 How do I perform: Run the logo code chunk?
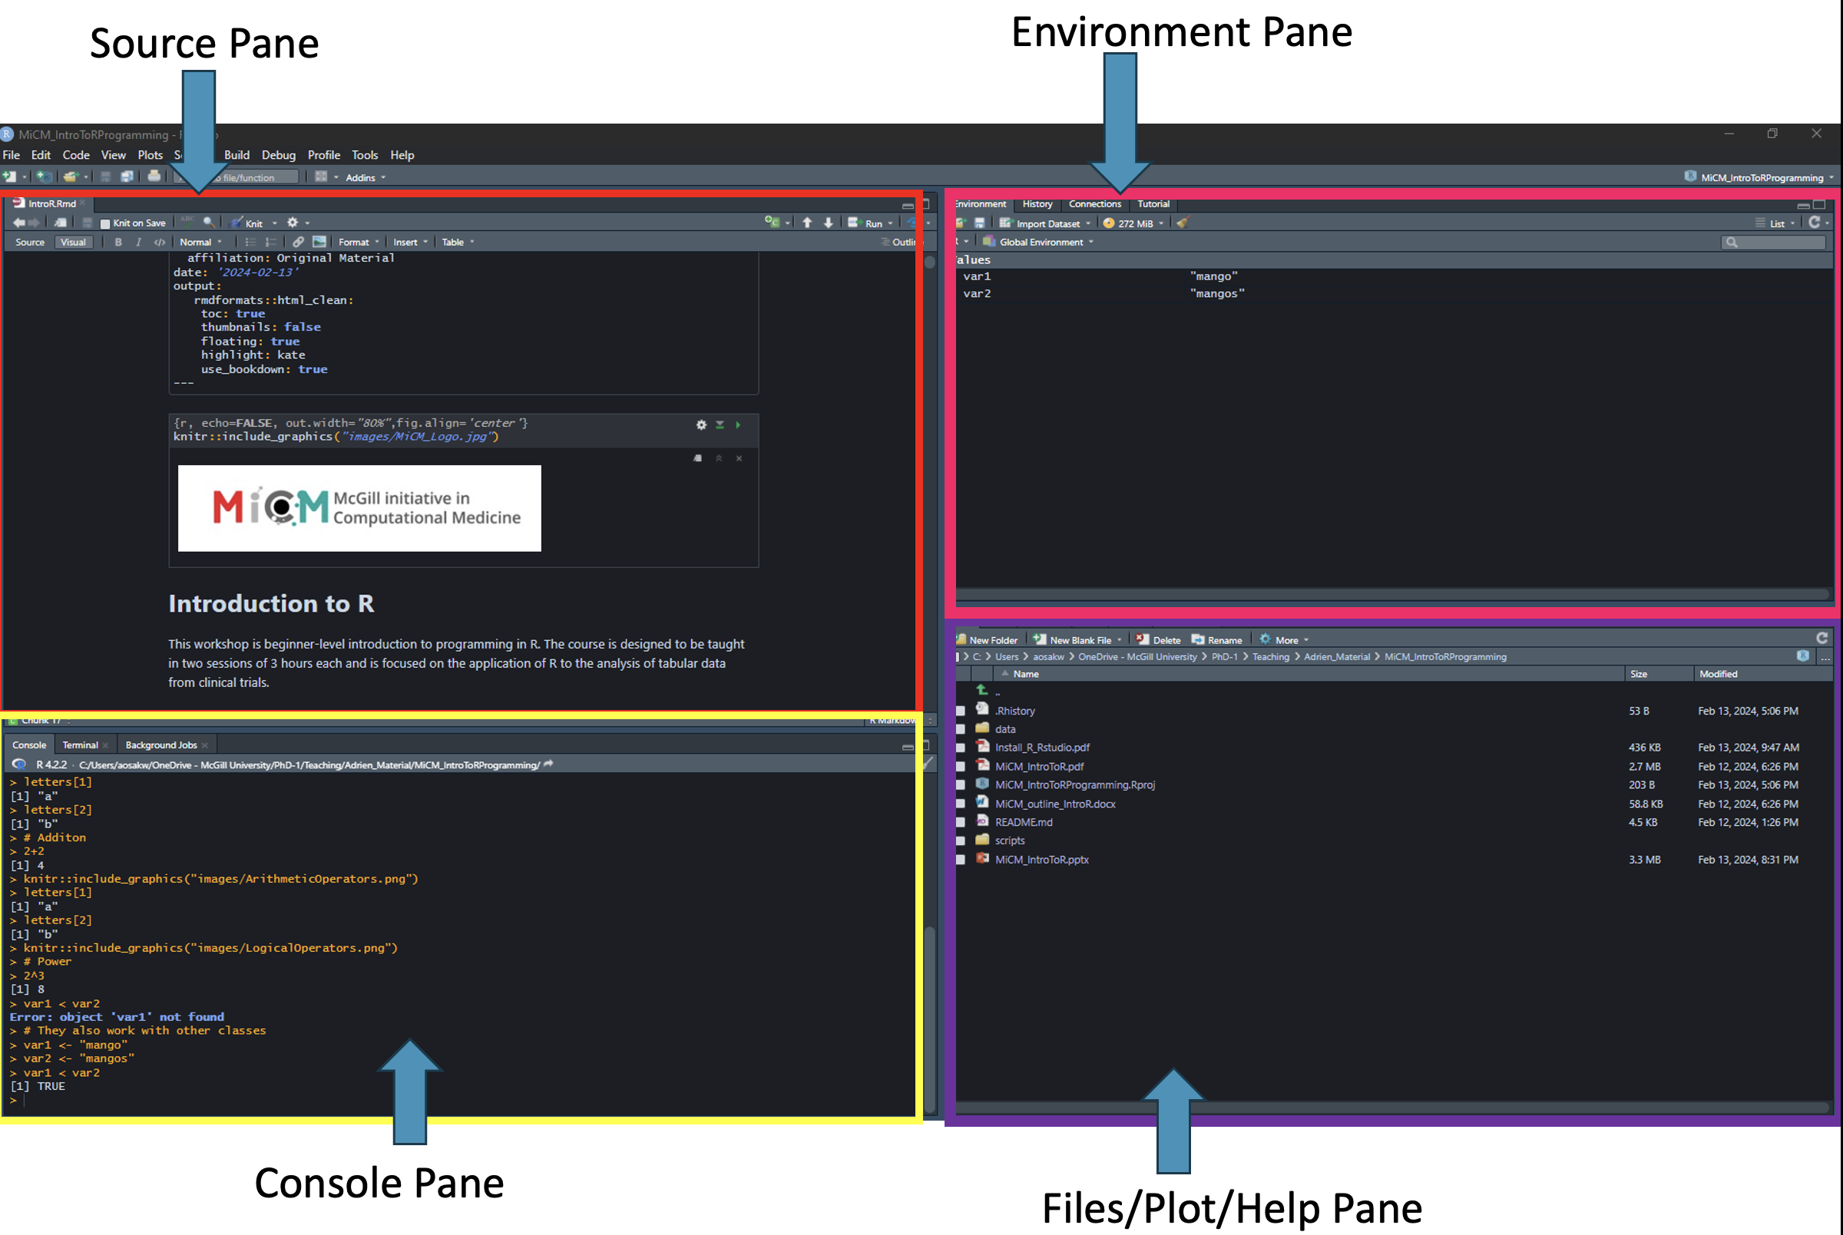pyautogui.click(x=738, y=425)
